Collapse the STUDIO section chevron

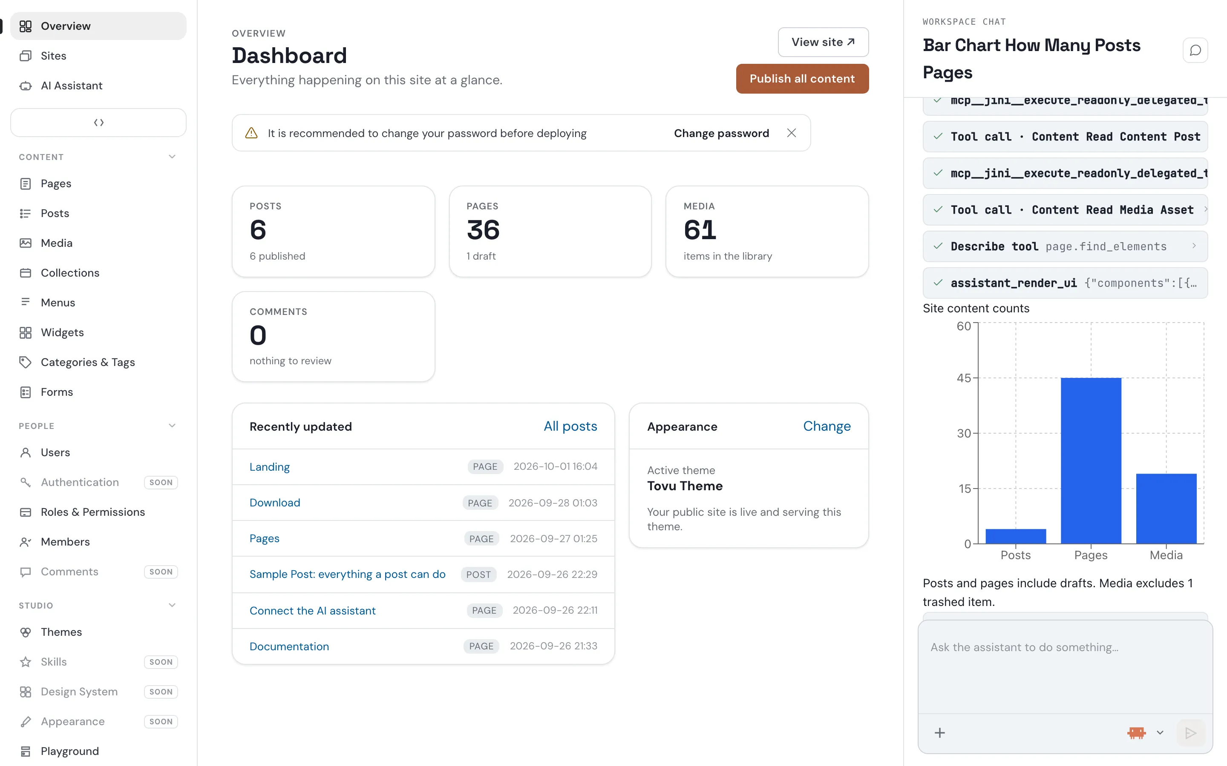coord(172,605)
